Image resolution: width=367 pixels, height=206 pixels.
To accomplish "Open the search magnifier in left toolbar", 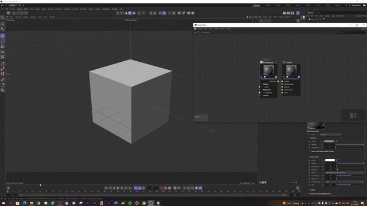I will 2,18.
